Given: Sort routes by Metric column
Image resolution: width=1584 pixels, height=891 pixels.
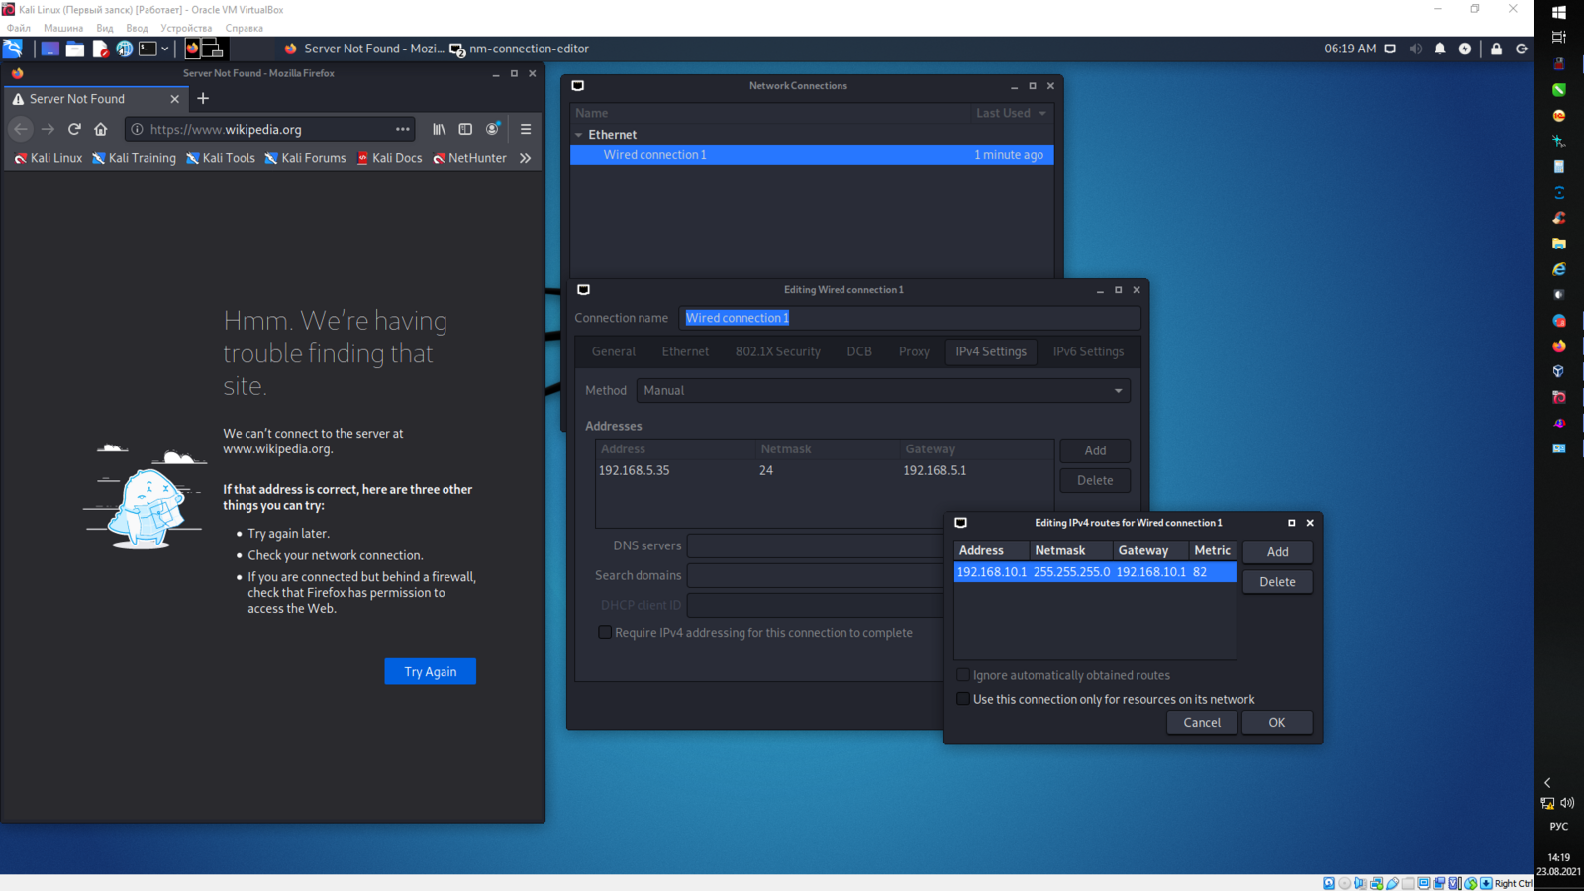Looking at the screenshot, I should [1212, 550].
